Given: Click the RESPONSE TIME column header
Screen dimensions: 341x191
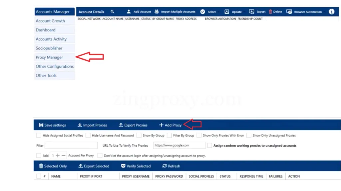Looking at the screenshot, I should point(251,176).
